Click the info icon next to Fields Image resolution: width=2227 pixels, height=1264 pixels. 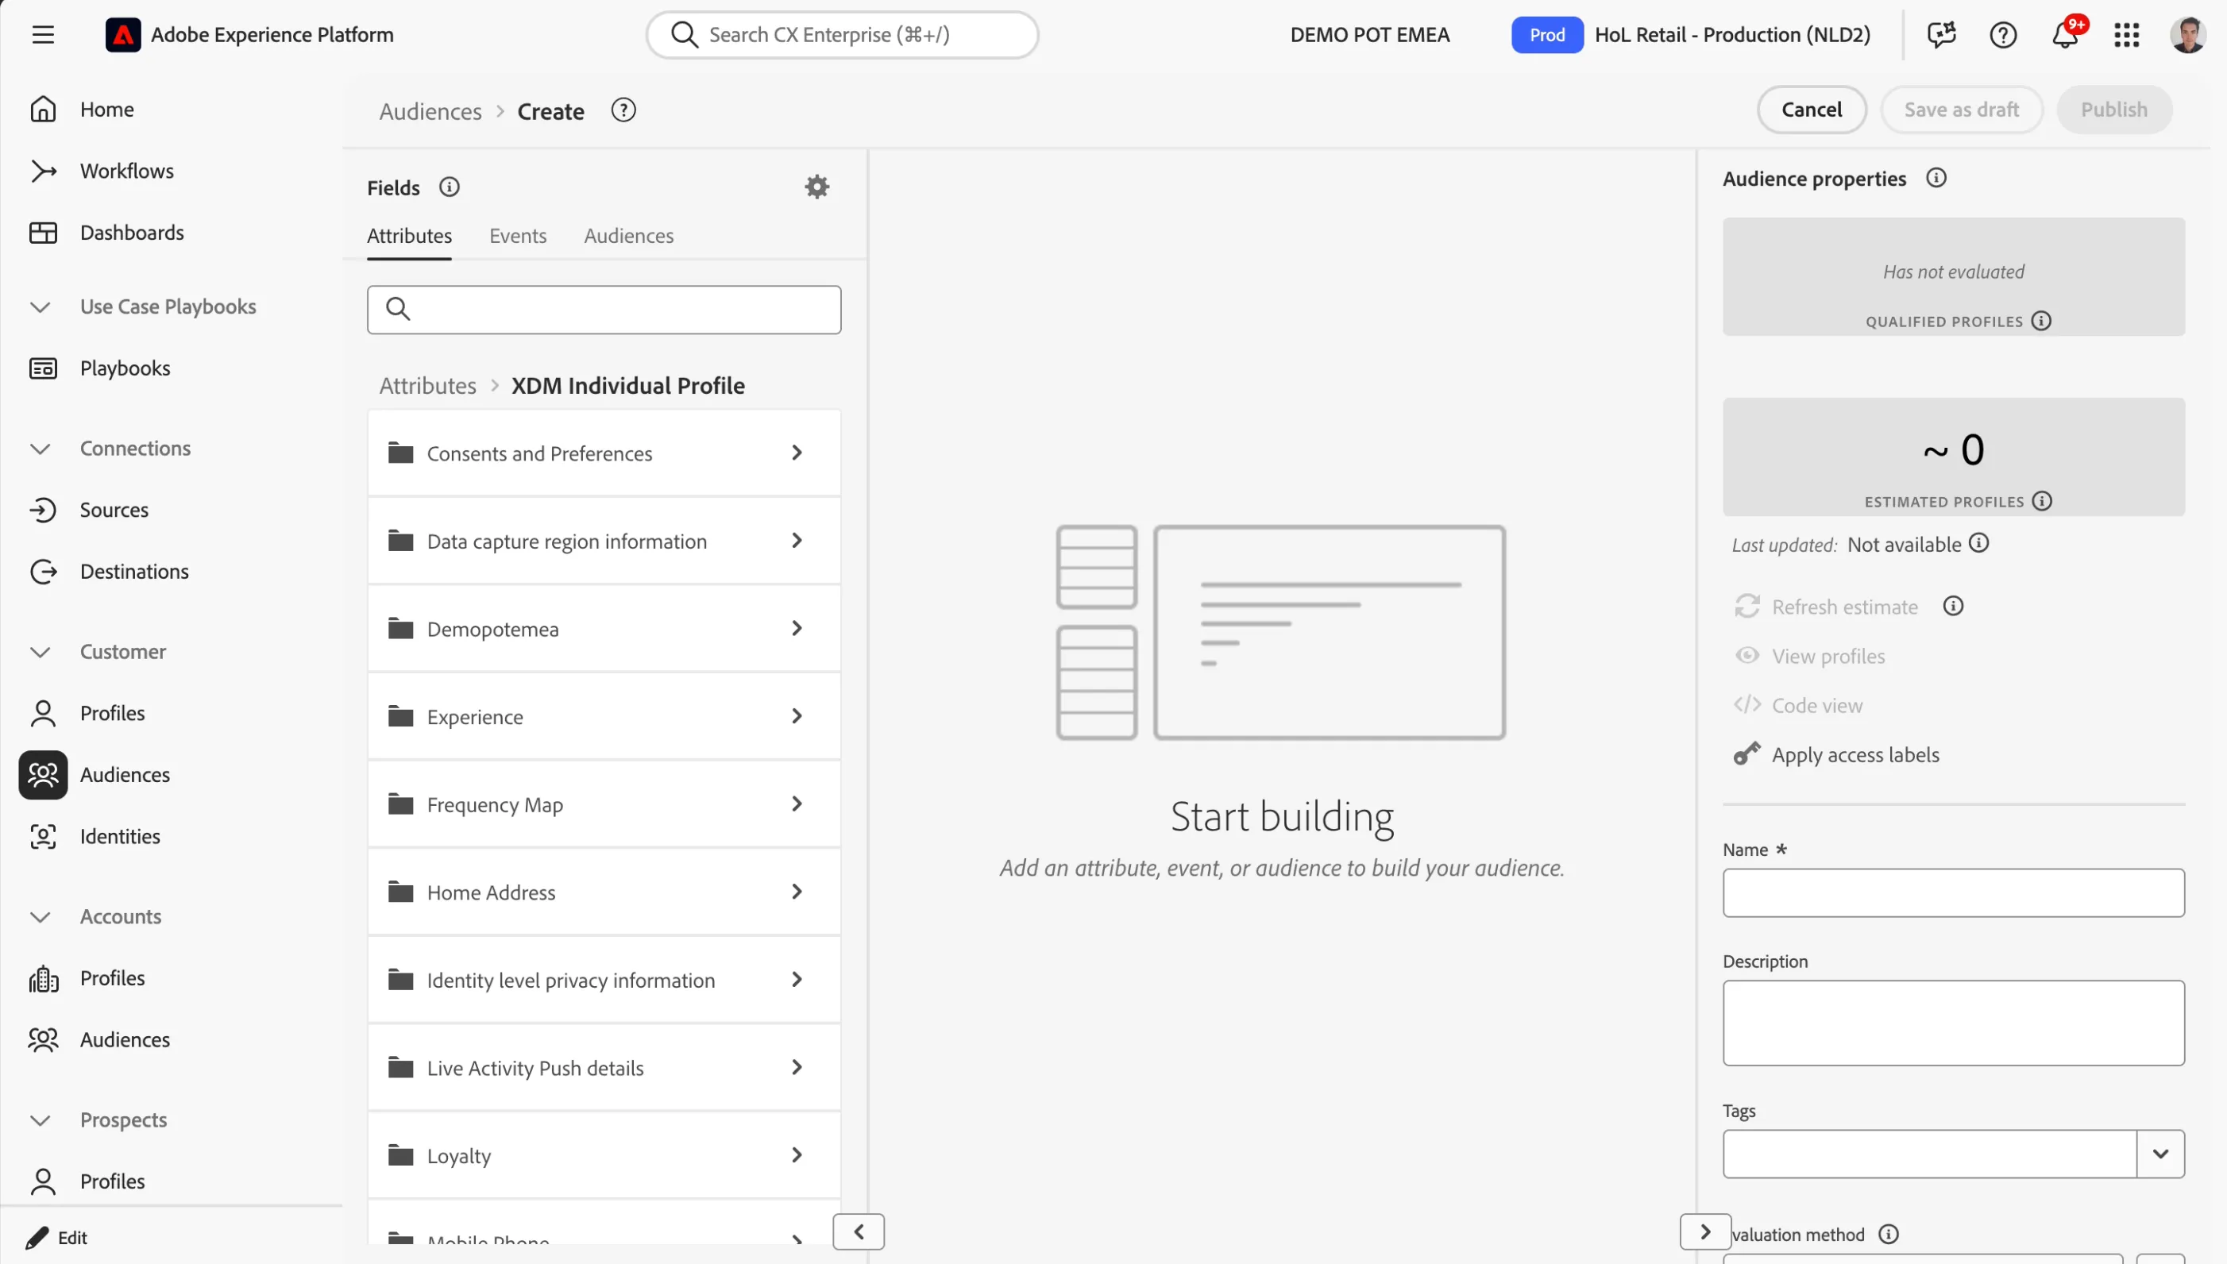click(449, 187)
